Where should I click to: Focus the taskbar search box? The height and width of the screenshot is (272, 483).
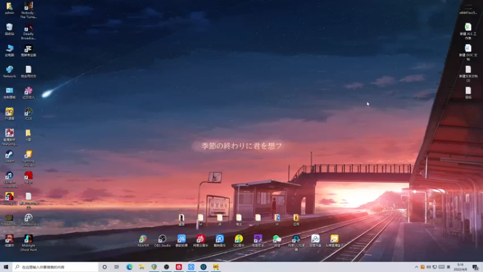pyautogui.click(x=56, y=267)
